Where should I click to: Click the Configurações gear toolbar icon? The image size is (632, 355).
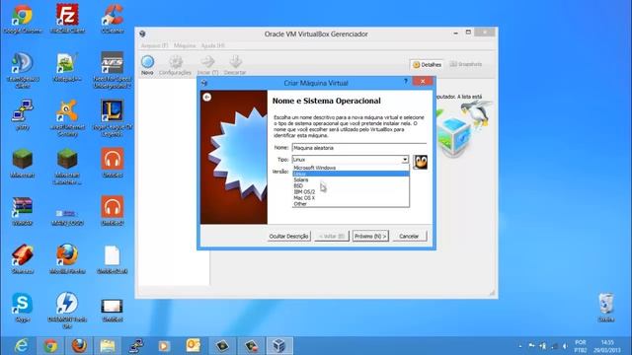click(176, 62)
